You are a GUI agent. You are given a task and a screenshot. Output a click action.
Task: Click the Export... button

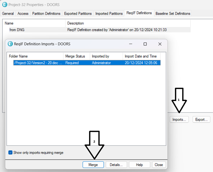[x=201, y=120]
